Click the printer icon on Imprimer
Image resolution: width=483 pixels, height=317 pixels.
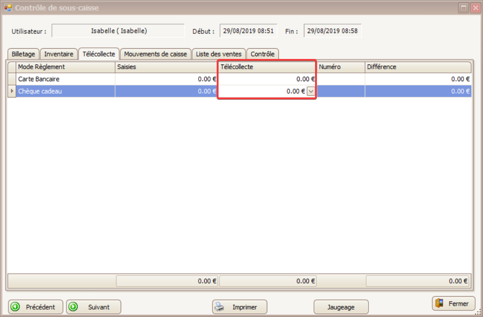(219, 307)
